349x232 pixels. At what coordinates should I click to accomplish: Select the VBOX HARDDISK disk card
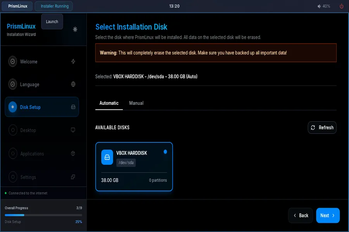[134, 167]
